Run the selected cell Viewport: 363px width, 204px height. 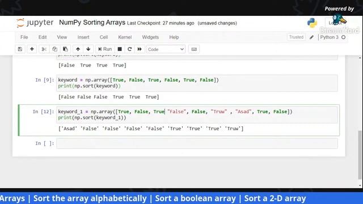pyautogui.click(x=105, y=49)
